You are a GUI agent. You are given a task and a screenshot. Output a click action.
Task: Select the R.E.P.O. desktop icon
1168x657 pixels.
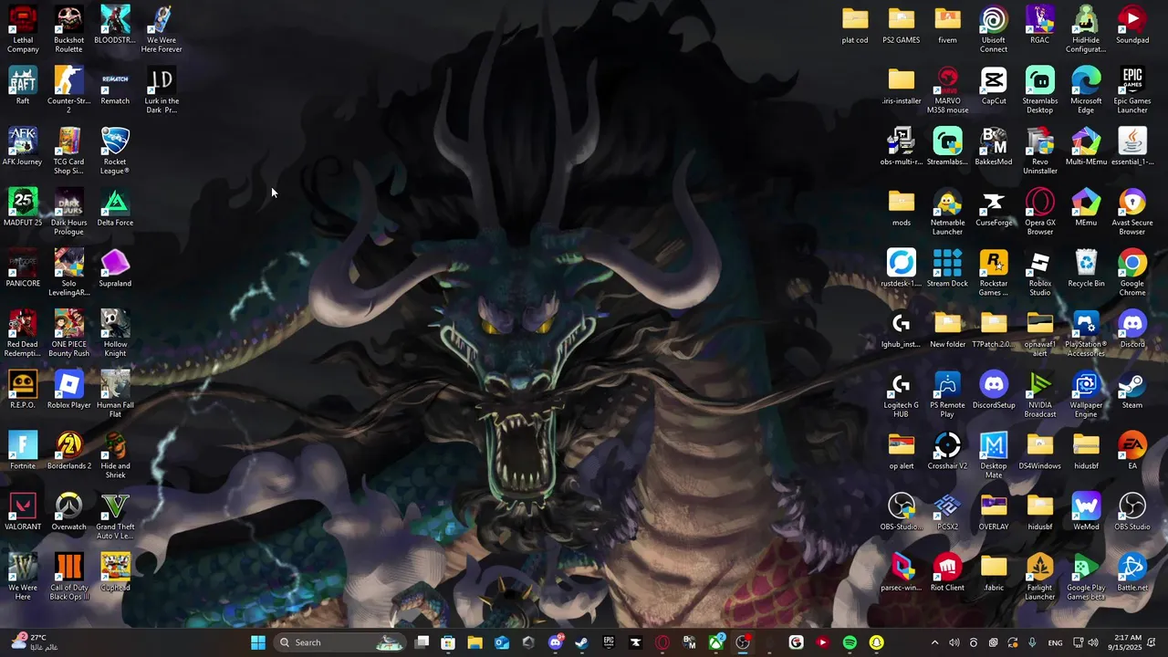pyautogui.click(x=23, y=391)
